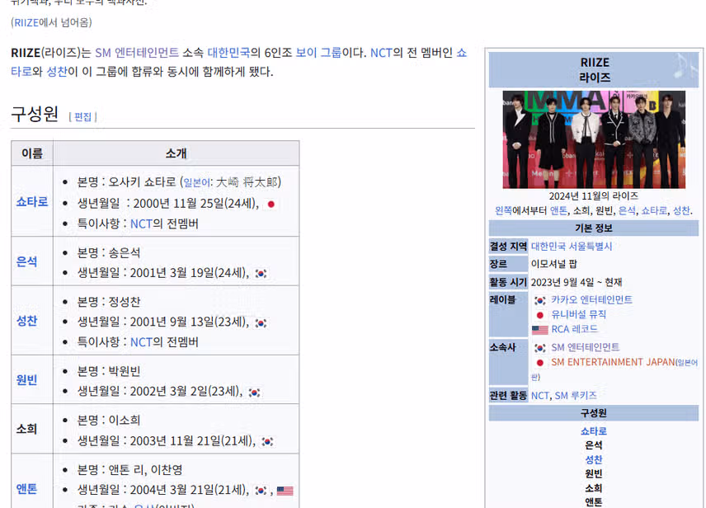Viewport: 706px width, 508px height.
Task: Click the Korea flag beside 카카오 엔터테인먼트
Action: coord(540,300)
